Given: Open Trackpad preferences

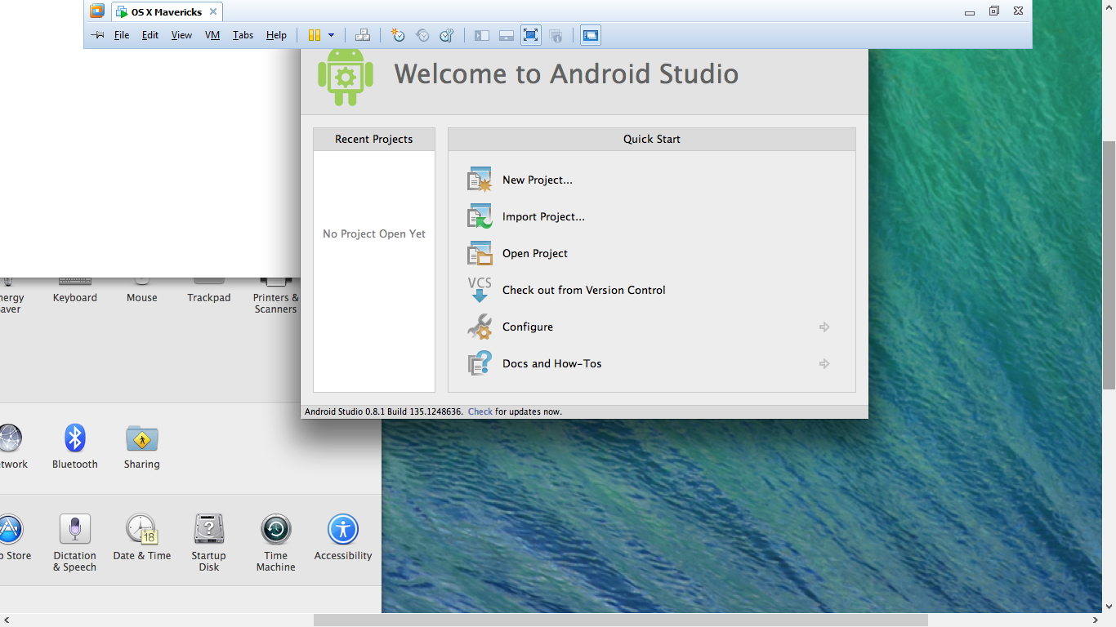Looking at the screenshot, I should tap(209, 290).
